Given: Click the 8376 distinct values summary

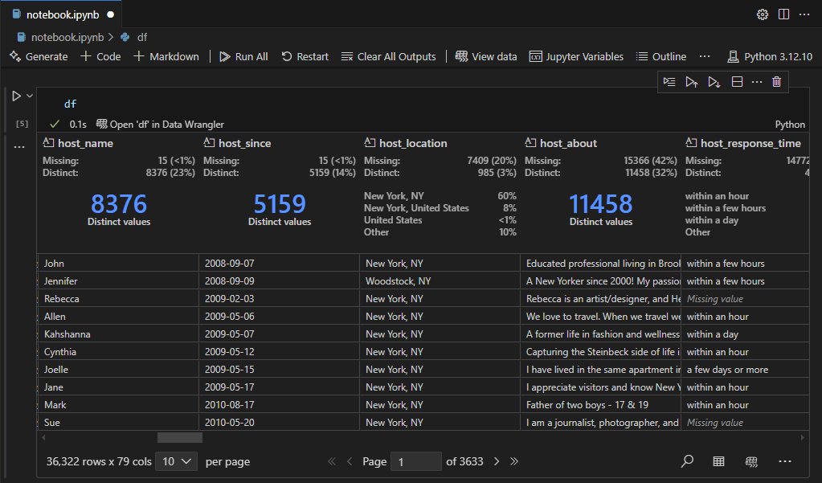Looking at the screenshot, I should (x=119, y=210).
